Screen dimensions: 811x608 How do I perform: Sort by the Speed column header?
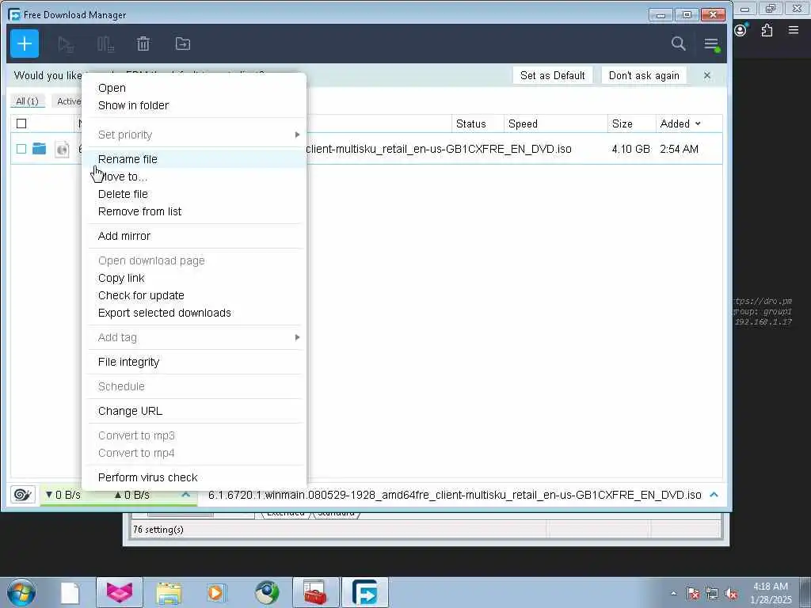pyautogui.click(x=523, y=124)
